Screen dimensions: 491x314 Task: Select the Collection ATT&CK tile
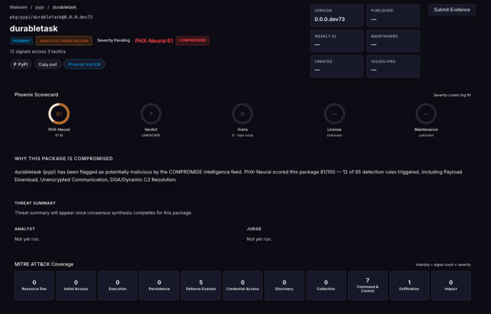point(326,286)
